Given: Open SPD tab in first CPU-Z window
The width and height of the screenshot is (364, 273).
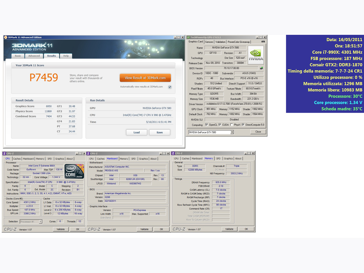Looking at the screenshot, I should (x=50, y=159).
